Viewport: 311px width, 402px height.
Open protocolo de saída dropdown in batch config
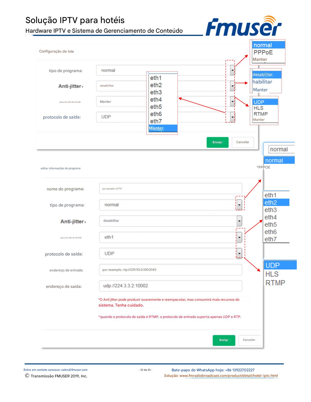[x=232, y=117]
